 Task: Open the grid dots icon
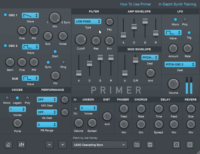[x=190, y=145]
